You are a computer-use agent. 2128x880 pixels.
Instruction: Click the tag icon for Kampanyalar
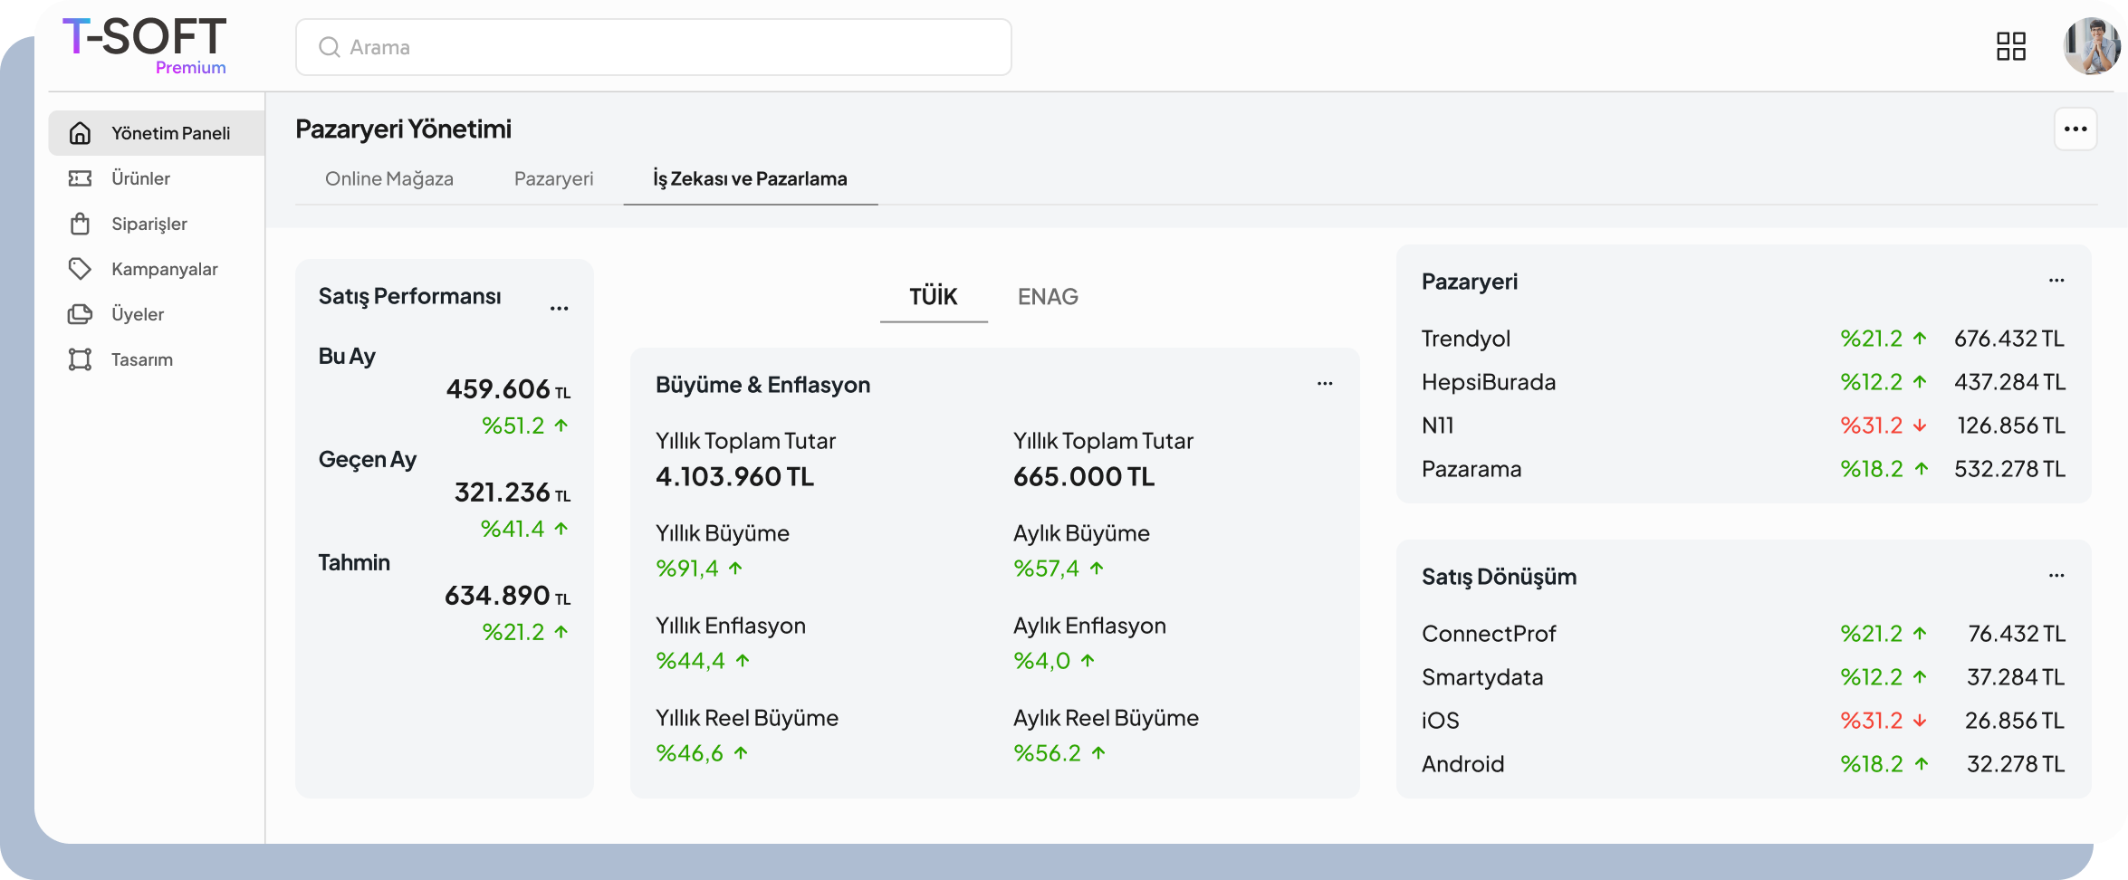point(80,269)
